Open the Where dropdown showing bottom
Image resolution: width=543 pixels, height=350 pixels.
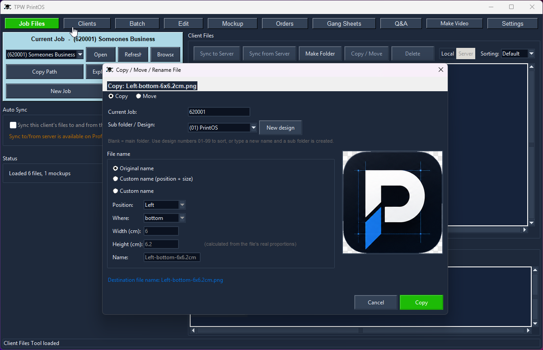[182, 218]
